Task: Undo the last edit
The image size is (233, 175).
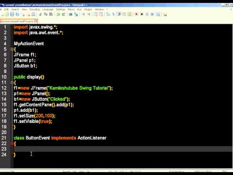Action: 58,15
